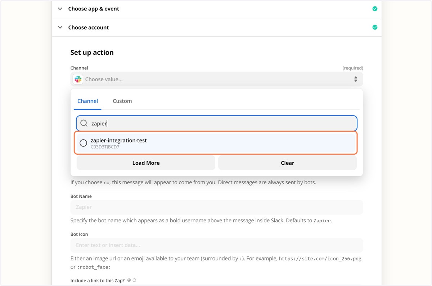432x286 pixels.
Task: Collapse the Choose app & event section chevron
Action: pos(60,9)
